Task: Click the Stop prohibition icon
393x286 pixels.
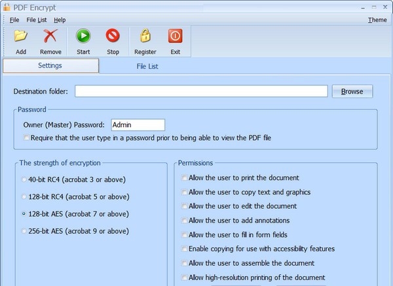Action: pos(113,35)
